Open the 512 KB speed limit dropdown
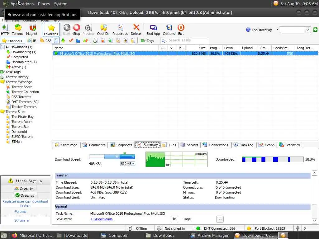This screenshot has height=239, width=319. pyautogui.click(x=127, y=164)
